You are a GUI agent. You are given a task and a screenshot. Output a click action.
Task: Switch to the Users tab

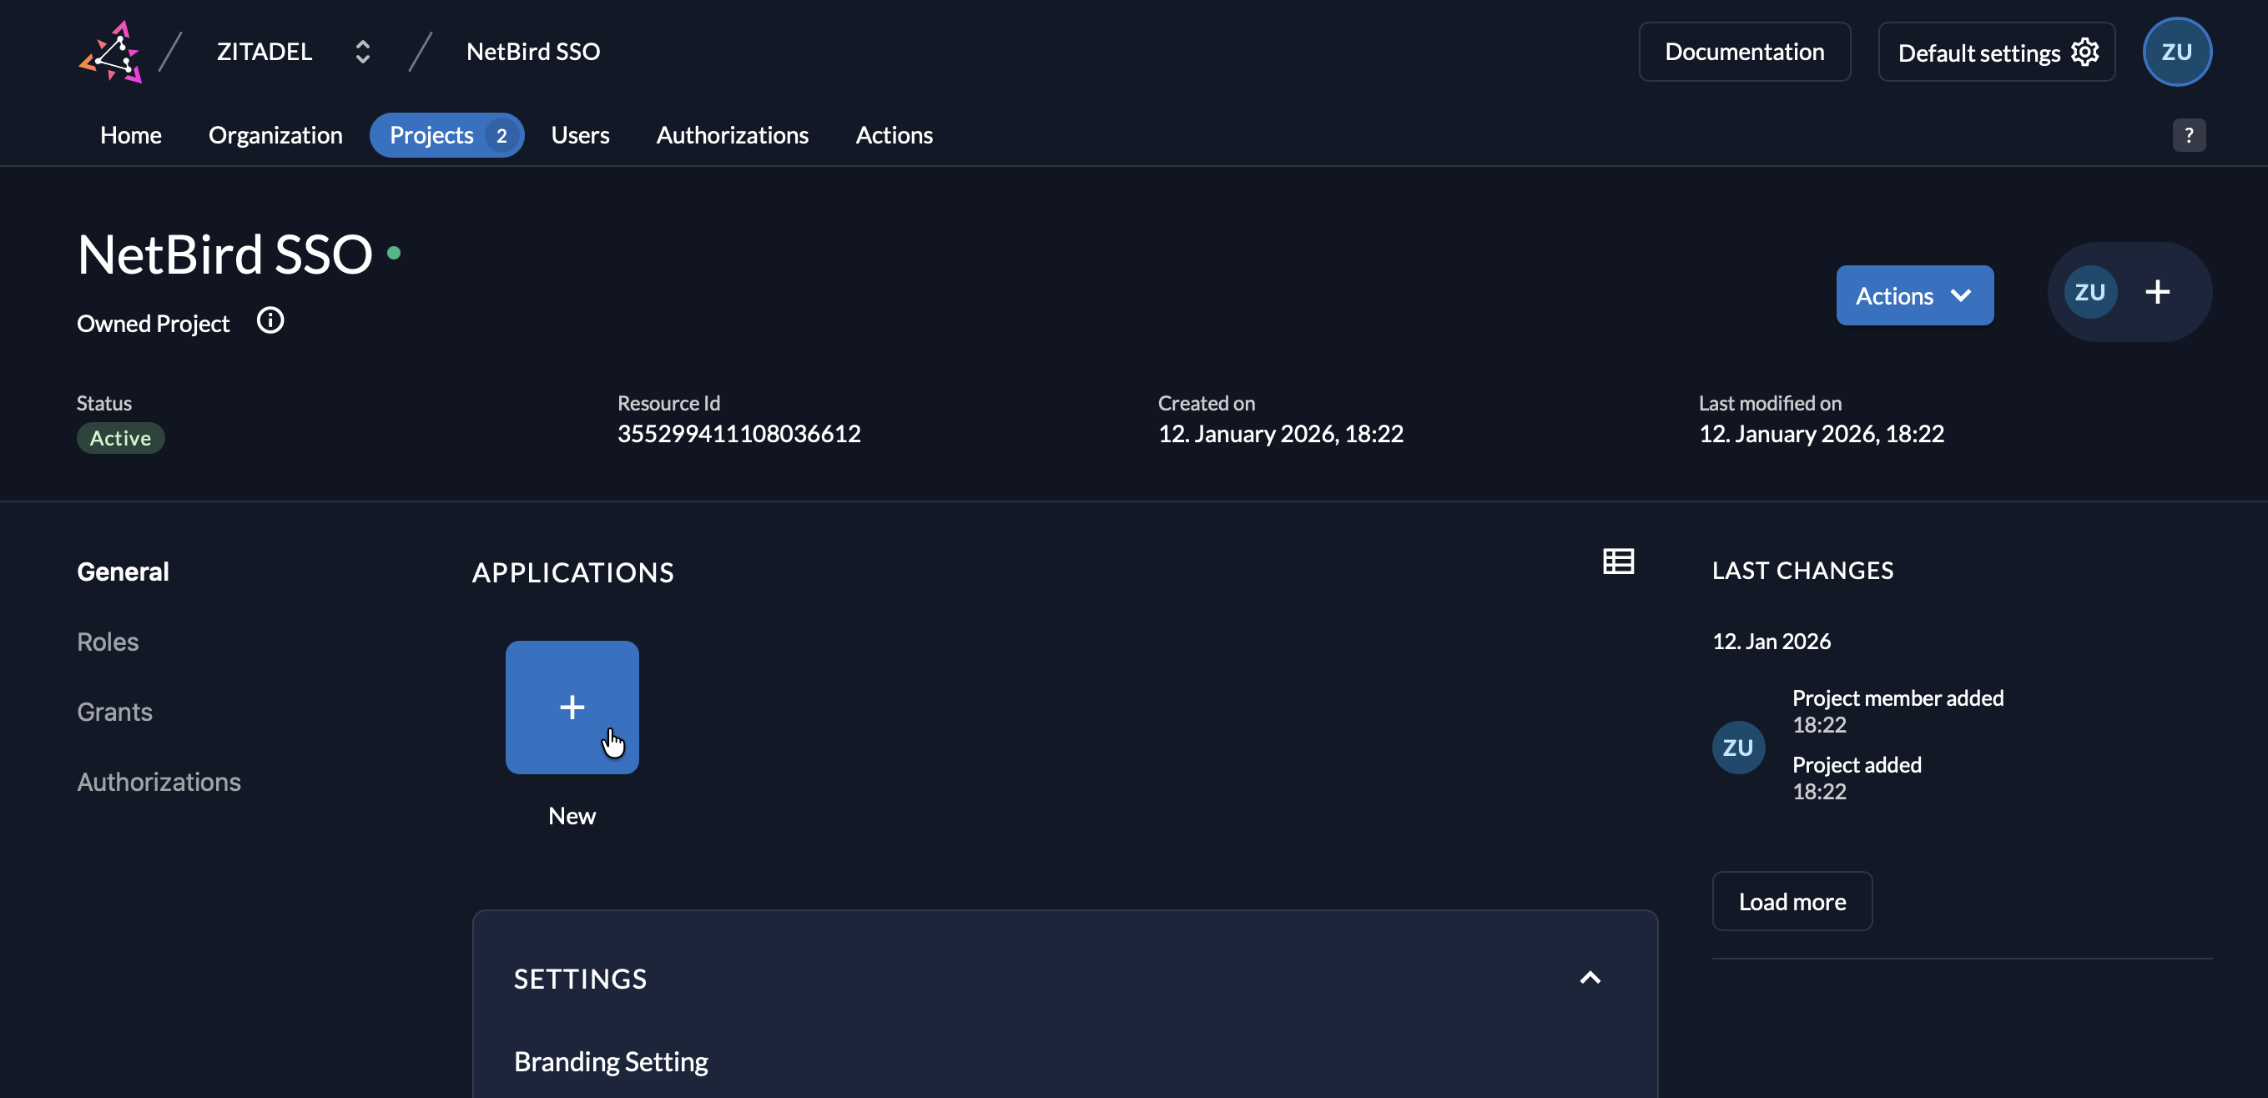coord(580,134)
